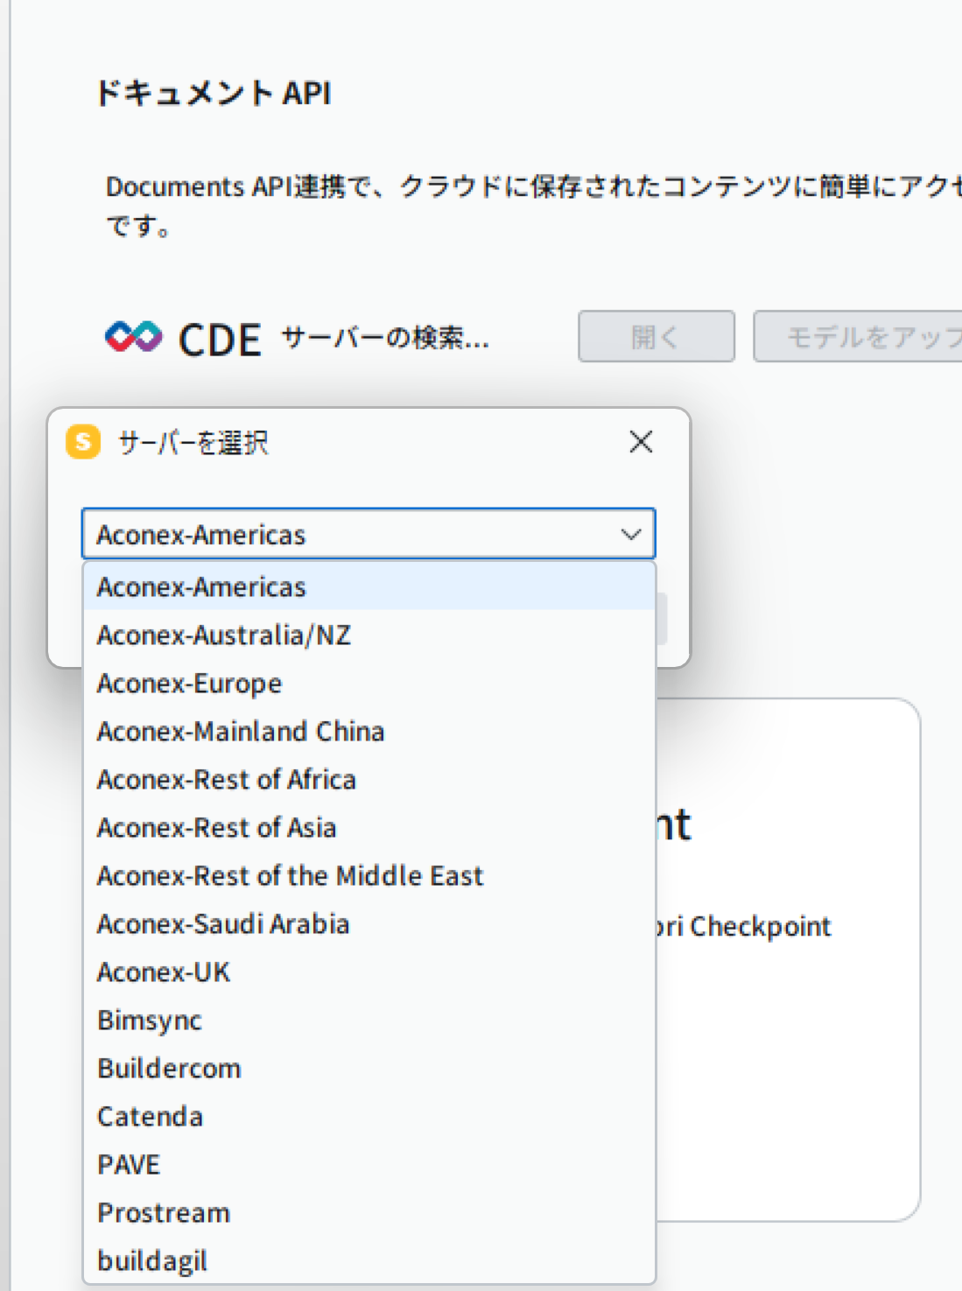Click the 開く button
This screenshot has height=1291, width=962.
(x=657, y=336)
